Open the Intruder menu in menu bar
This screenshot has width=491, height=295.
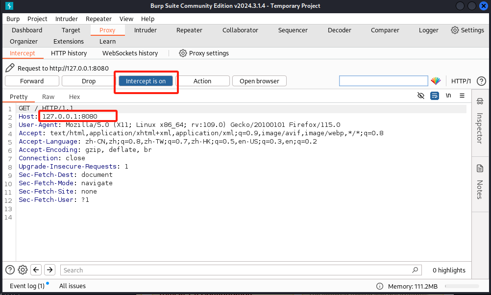[66, 19]
